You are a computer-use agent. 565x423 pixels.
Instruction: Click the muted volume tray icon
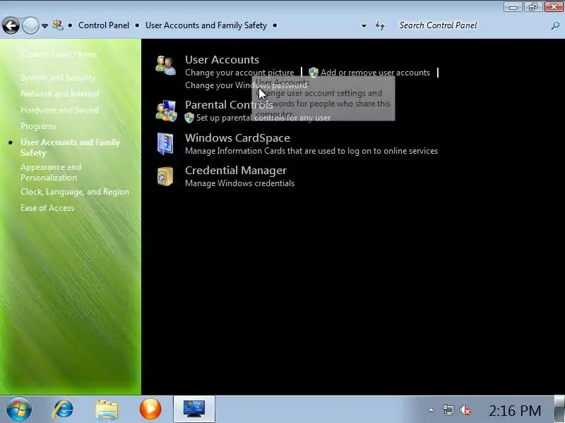point(465,410)
